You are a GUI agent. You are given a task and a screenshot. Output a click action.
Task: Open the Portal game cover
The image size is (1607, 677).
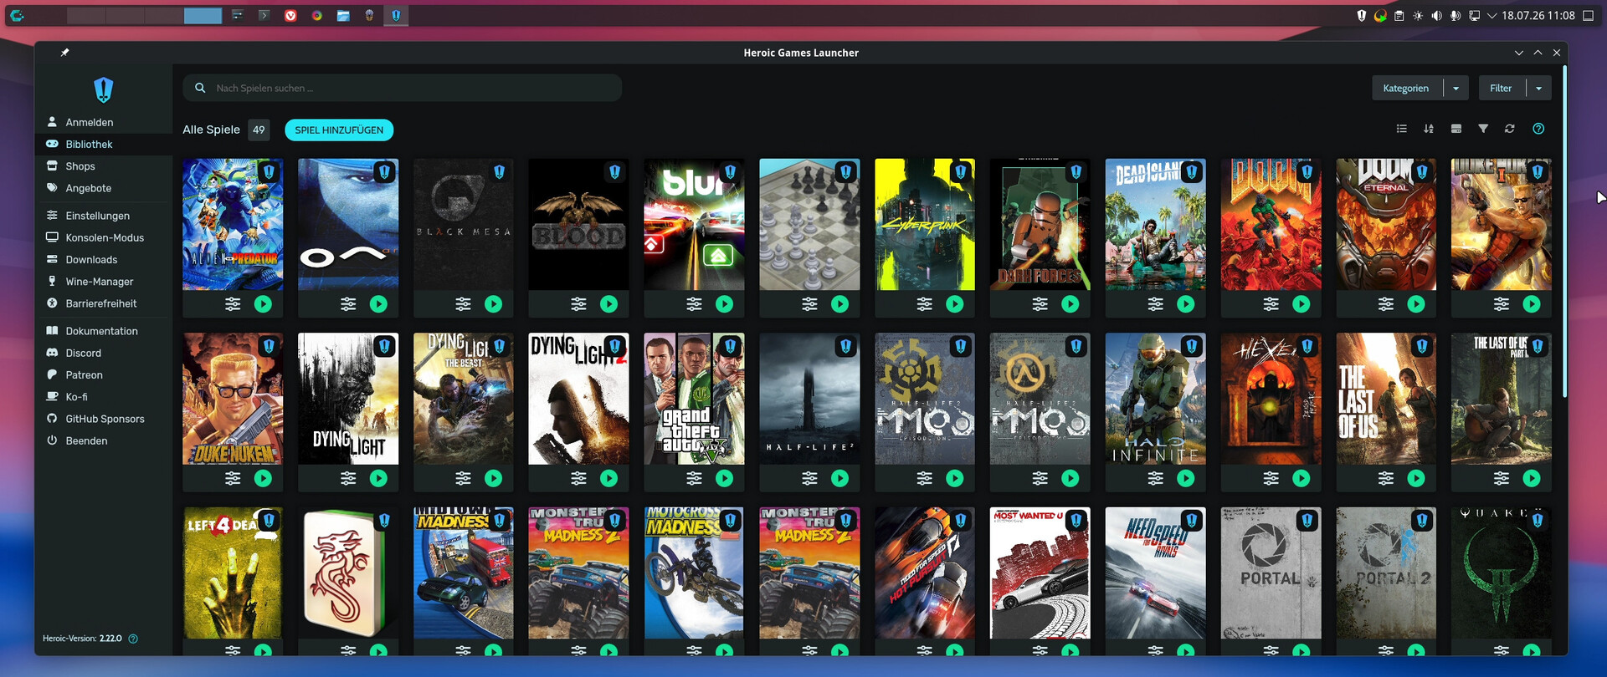[x=1271, y=573]
